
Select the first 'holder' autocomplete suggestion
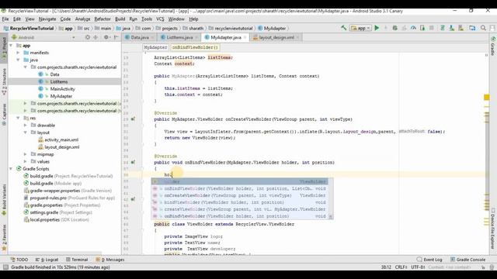[240, 181]
